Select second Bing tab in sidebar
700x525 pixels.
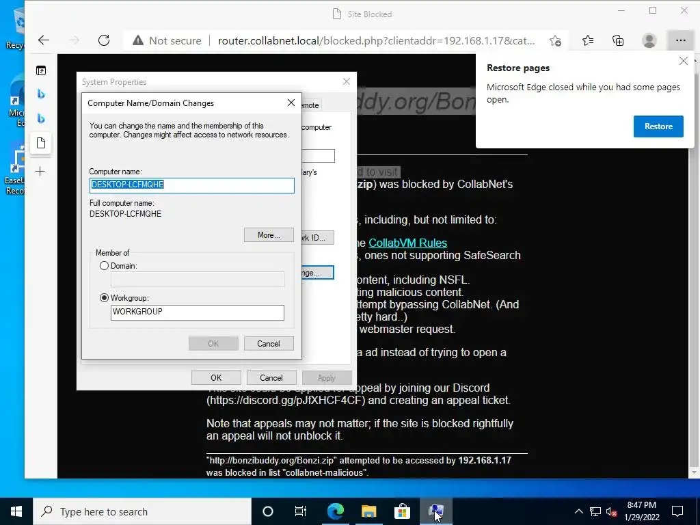(40, 118)
